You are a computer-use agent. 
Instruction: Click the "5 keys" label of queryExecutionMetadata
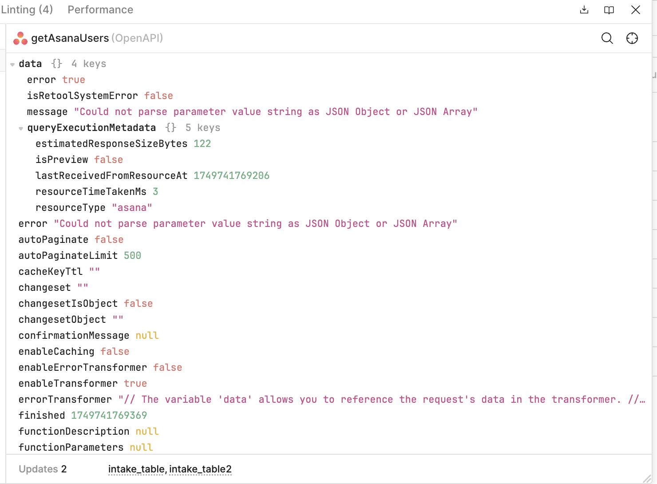pos(203,128)
